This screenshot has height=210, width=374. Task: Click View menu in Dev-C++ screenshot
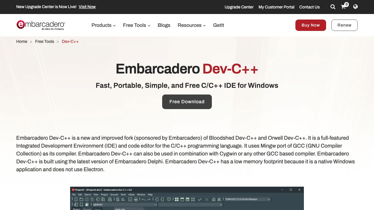pos(96,195)
